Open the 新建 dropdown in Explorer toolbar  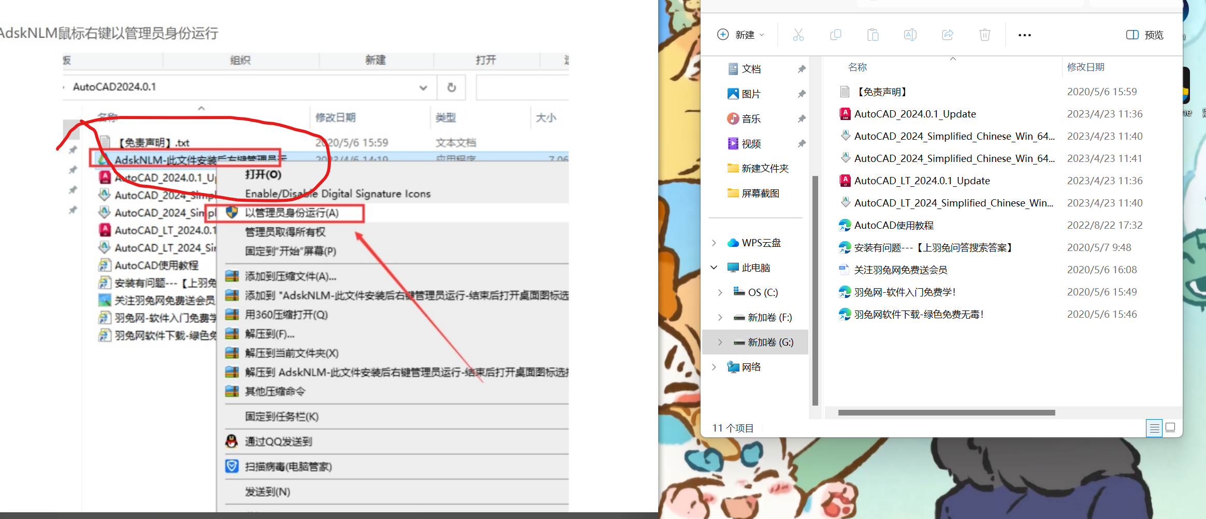[x=740, y=35]
